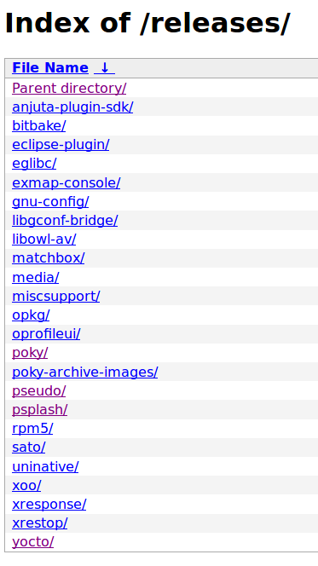Sort descending using the down arrow link
This screenshot has height=566, width=318.
tap(104, 68)
